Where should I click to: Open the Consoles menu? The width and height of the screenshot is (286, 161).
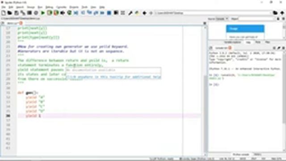(61, 7)
